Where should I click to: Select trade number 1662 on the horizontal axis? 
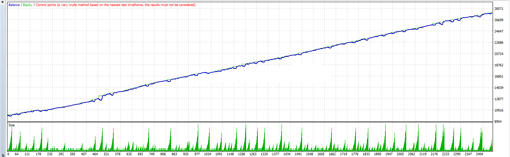(332, 154)
